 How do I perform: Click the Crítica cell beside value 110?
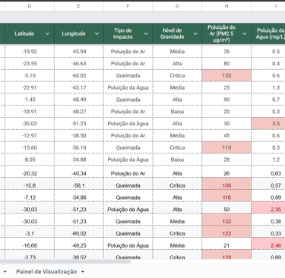pyautogui.click(x=177, y=147)
